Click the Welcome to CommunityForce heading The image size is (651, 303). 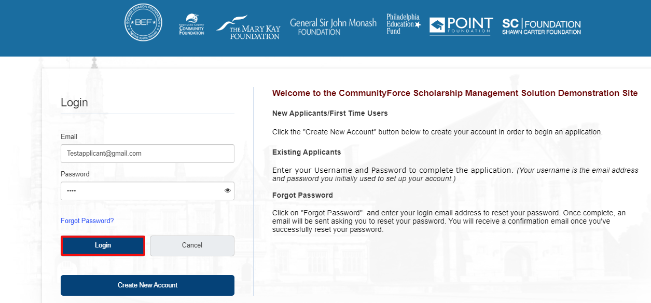click(x=454, y=93)
